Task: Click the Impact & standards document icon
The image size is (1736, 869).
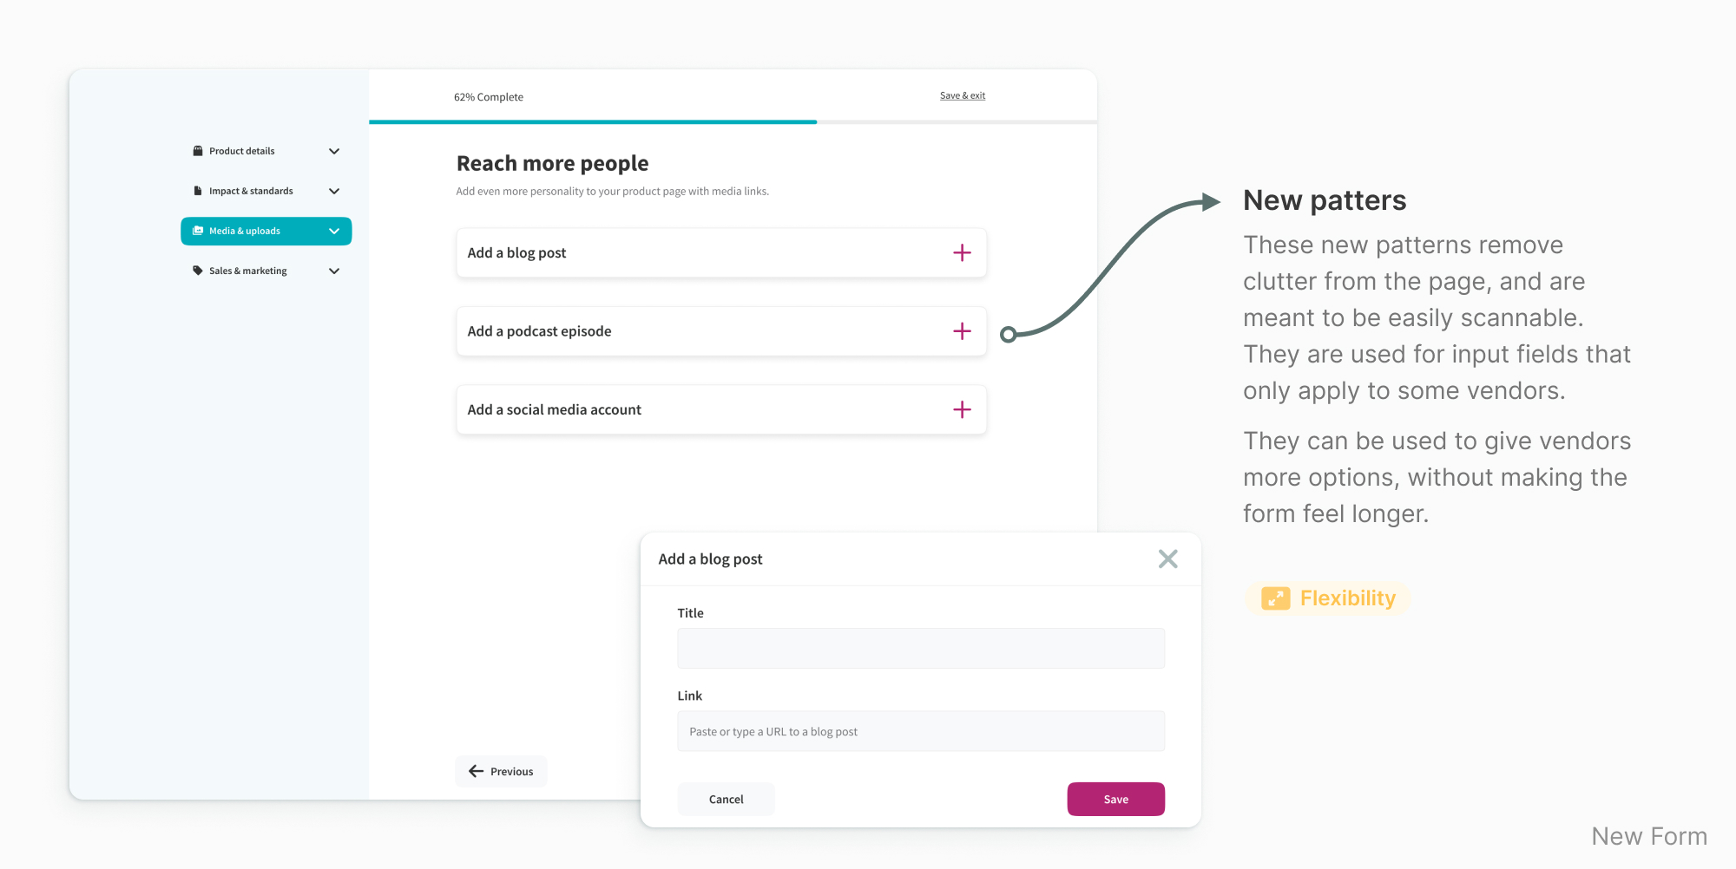Action: click(198, 191)
